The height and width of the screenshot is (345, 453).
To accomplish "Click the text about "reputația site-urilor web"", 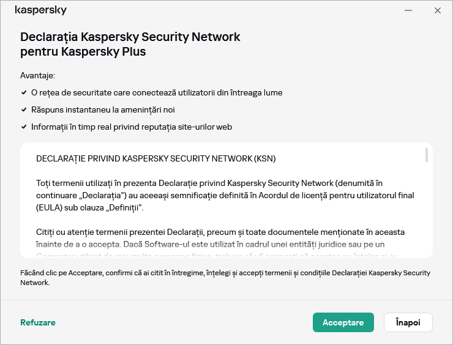I will [132, 127].
